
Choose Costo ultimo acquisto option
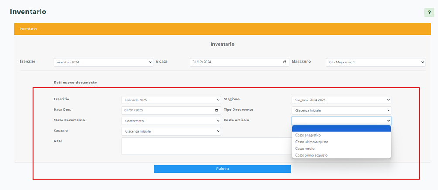pyautogui.click(x=311, y=142)
